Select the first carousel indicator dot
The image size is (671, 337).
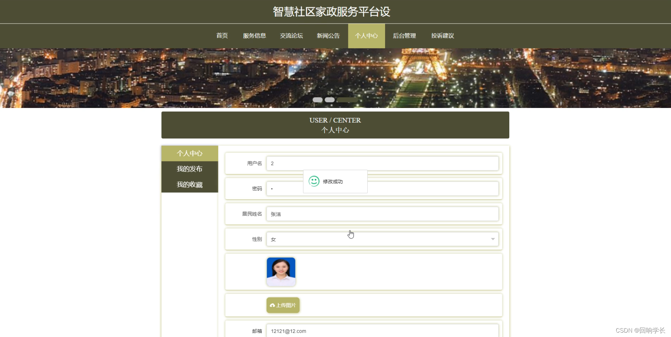[x=318, y=100]
